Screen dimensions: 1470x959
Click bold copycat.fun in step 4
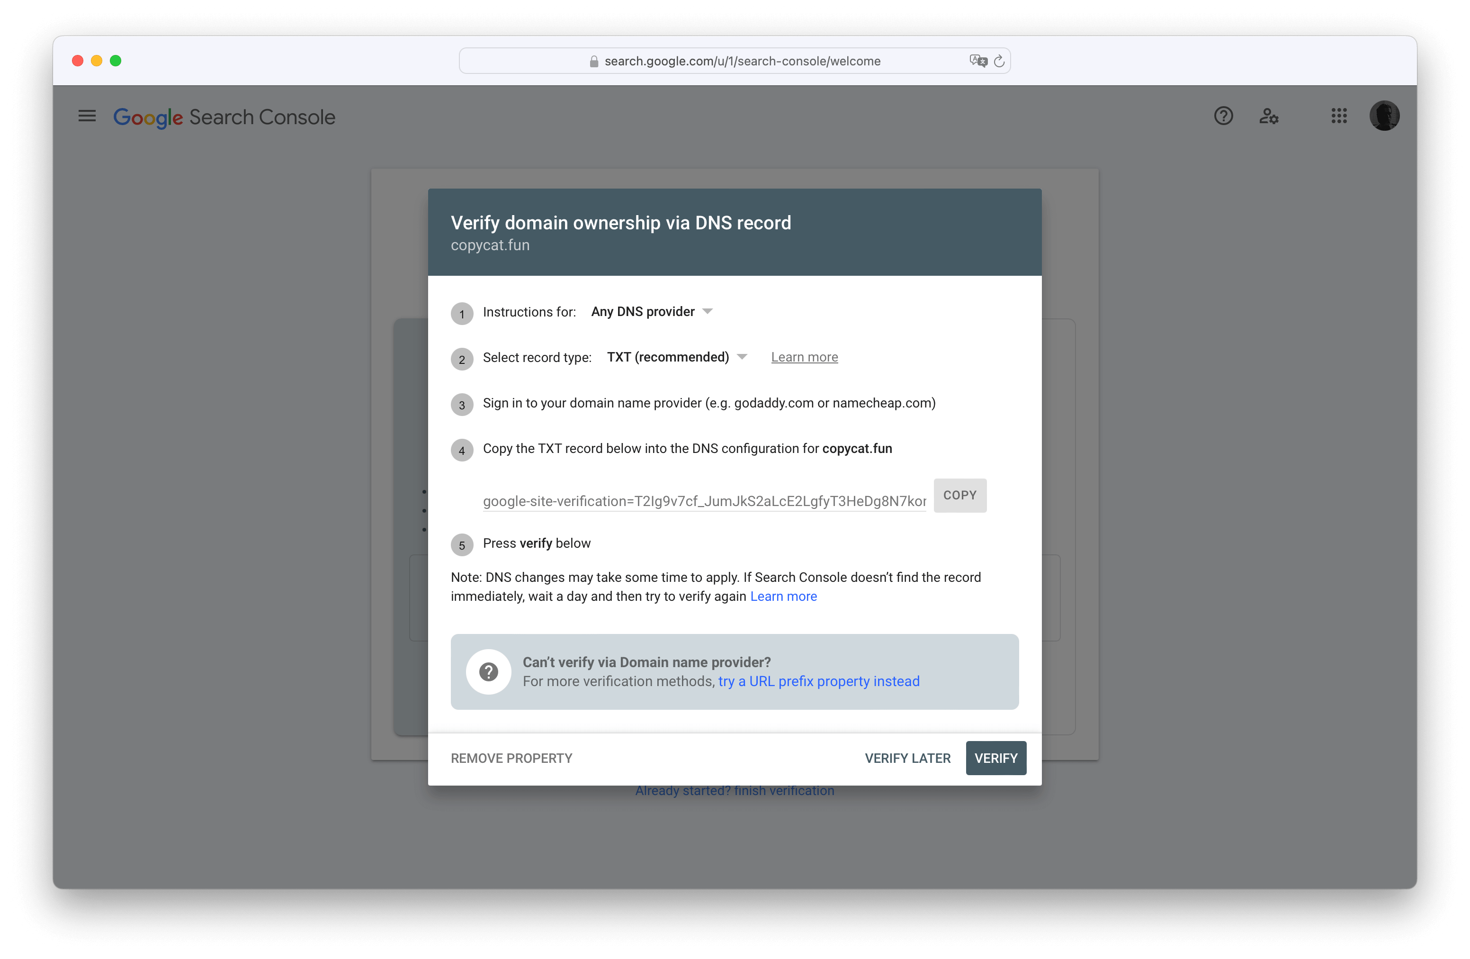tap(857, 449)
